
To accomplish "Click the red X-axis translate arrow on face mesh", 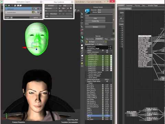I will (x=24, y=48).
